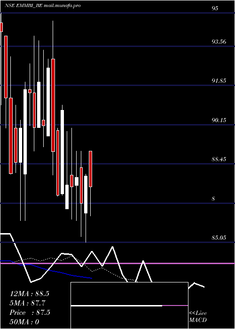Screen dimensions: 235x329
Task: Click the '12MA : 88.5' readout
Action: tap(29, 294)
